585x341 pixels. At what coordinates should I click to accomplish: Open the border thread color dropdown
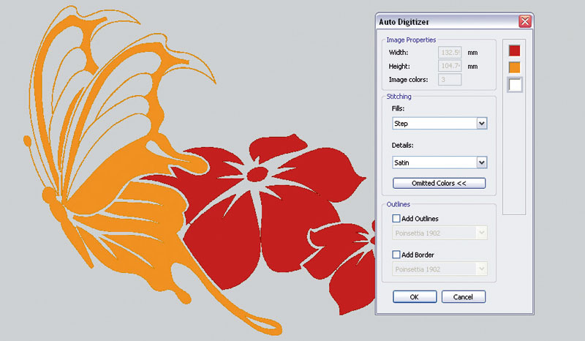click(x=439, y=269)
